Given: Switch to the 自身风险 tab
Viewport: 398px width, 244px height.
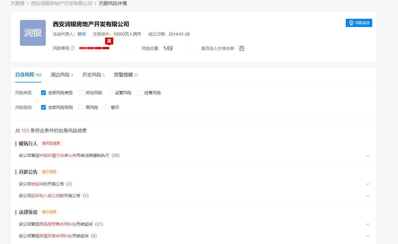Looking at the screenshot, I should pos(28,75).
